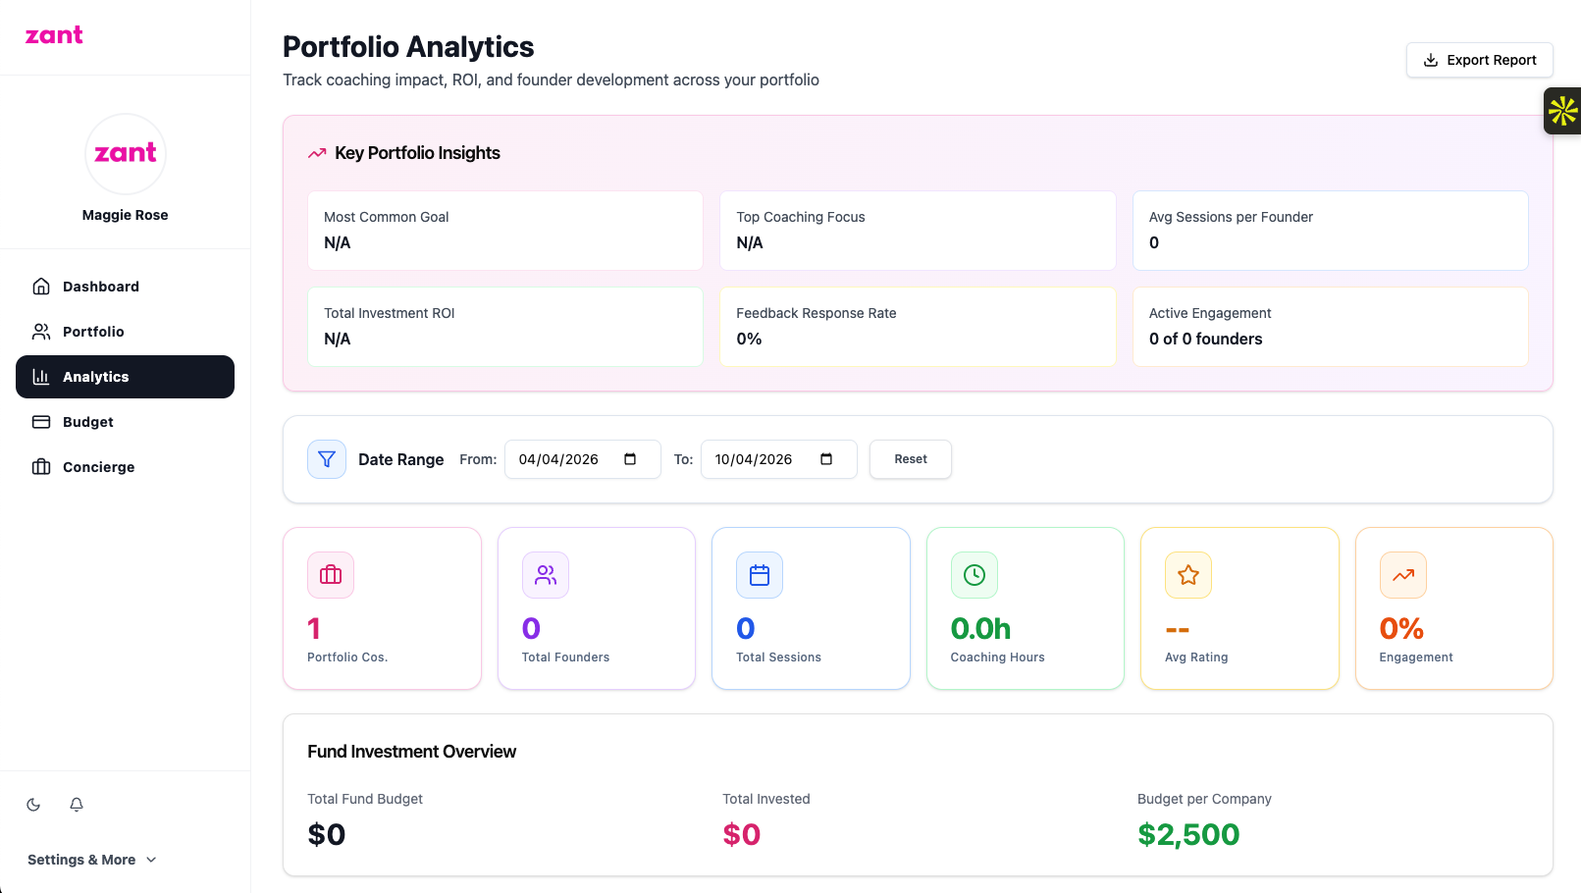Screen dimensions: 1581x893
Task: Click the Total Founders people icon
Action: tap(546, 575)
